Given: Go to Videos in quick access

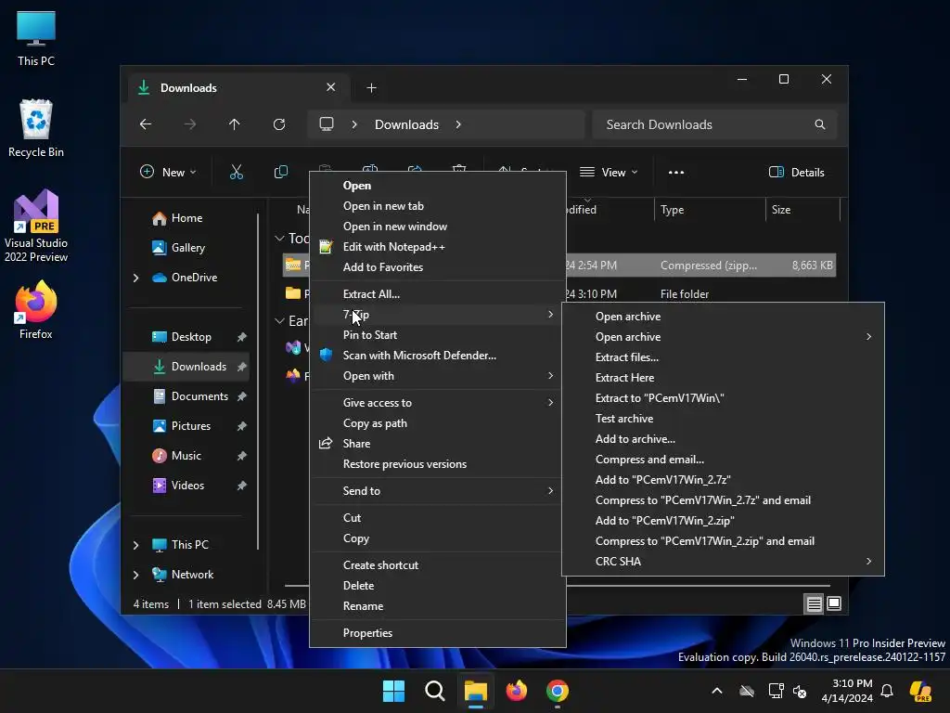Looking at the screenshot, I should tap(186, 486).
